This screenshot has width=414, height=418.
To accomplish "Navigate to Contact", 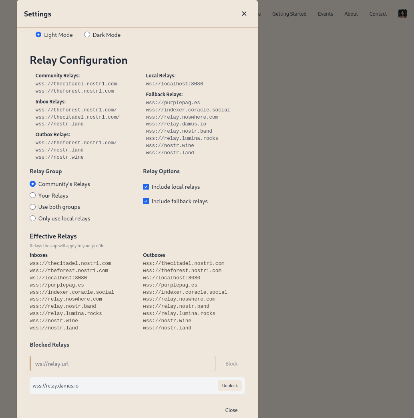I will click(x=378, y=14).
